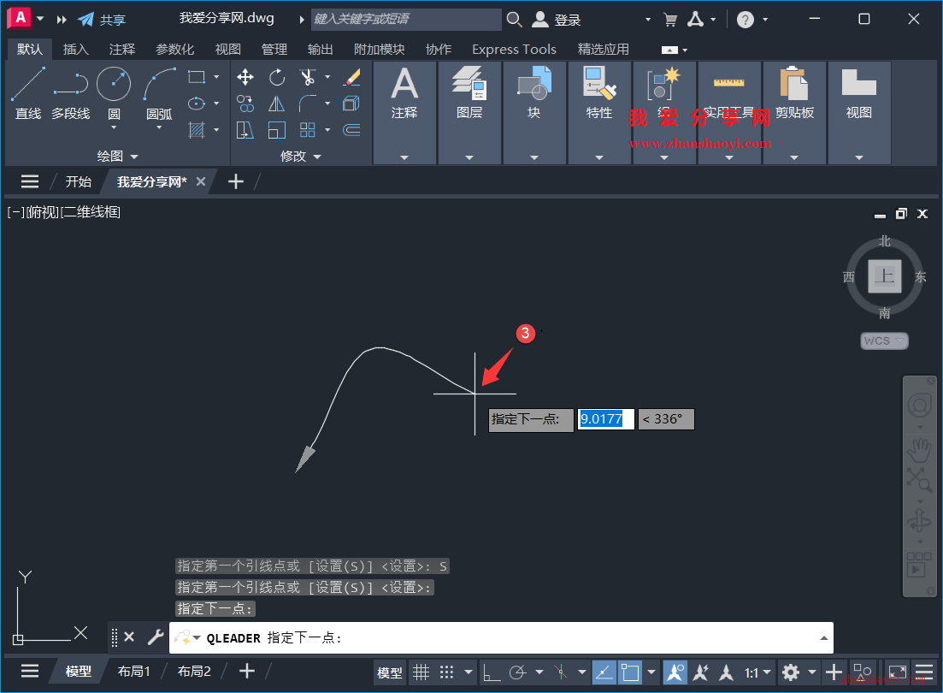This screenshot has width=943, height=693.
Task: Select the Fillet tool icon
Action: tap(307, 104)
